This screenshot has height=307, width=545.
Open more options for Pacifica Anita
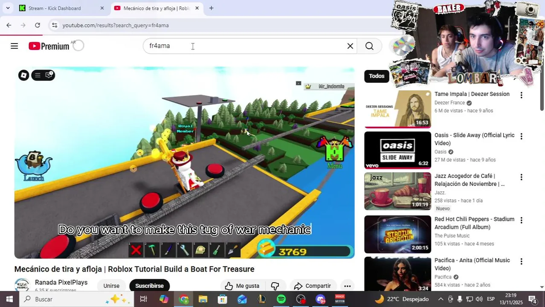521,261
